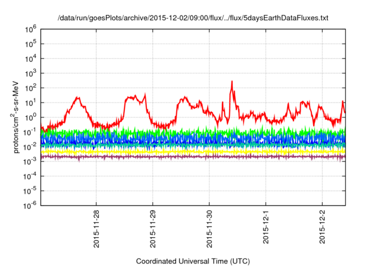The height and width of the screenshot is (267, 381).
Task: Click the flat yellow flux trace
Action: tap(193, 152)
